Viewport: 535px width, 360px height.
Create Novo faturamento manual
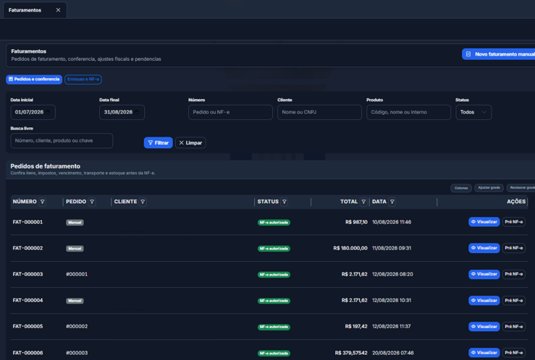[x=499, y=54]
